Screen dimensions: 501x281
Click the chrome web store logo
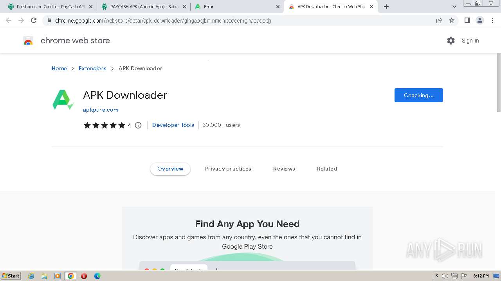coord(28,41)
